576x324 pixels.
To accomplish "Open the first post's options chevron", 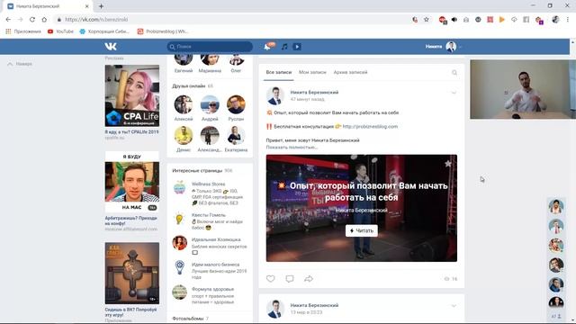I will (454, 93).
